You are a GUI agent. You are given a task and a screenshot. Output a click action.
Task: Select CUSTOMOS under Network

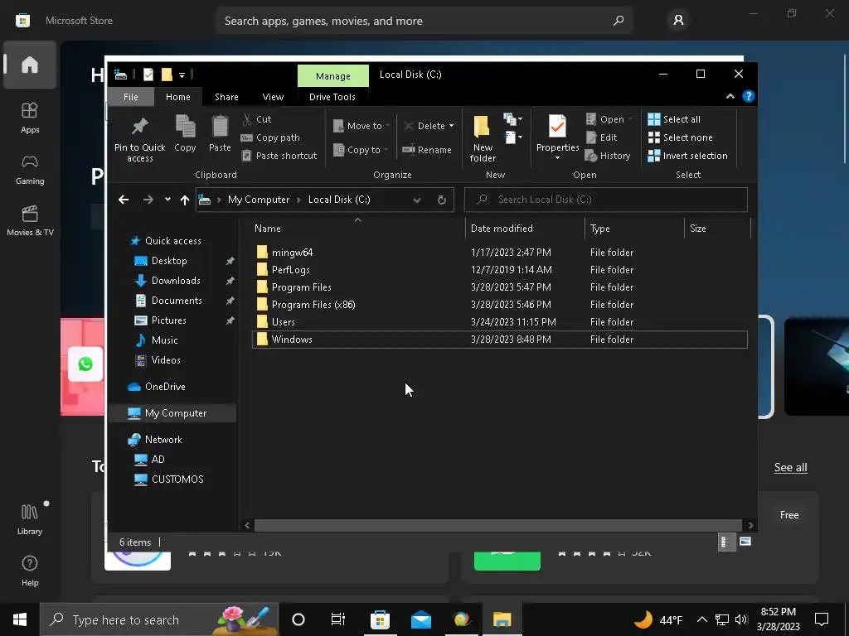point(177,479)
